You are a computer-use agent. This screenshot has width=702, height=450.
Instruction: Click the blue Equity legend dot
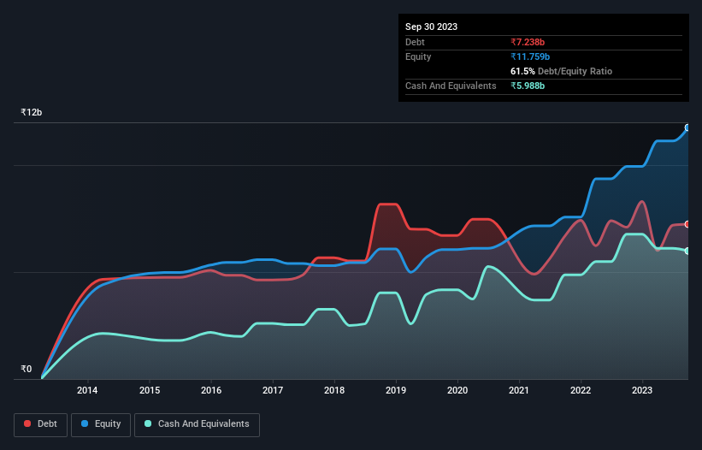point(85,423)
